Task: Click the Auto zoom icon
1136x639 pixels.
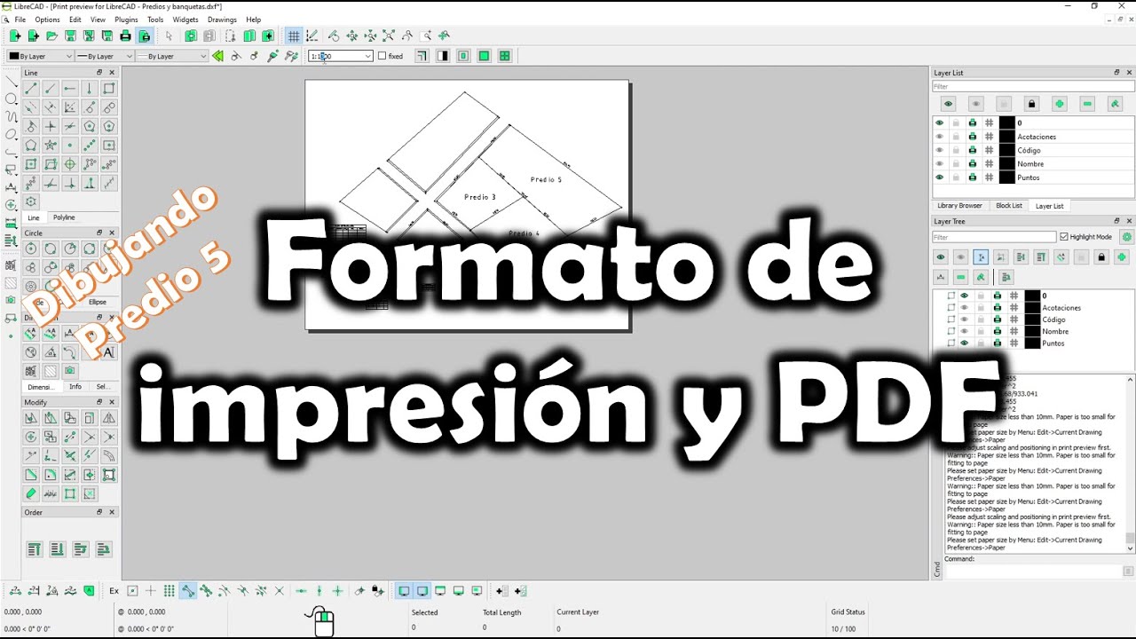Action: tap(389, 36)
